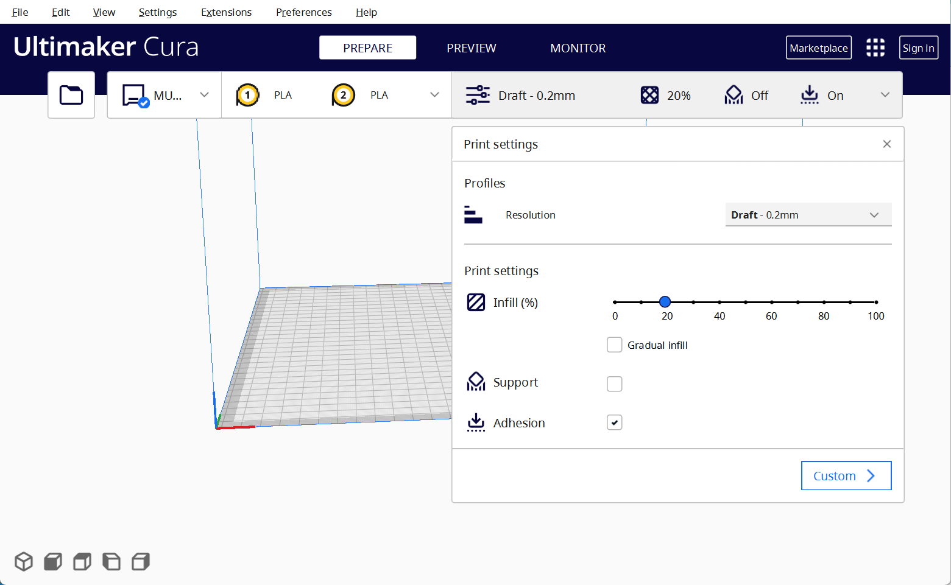Enable the Gradual infill checkbox
The height and width of the screenshot is (585, 951).
614,345
